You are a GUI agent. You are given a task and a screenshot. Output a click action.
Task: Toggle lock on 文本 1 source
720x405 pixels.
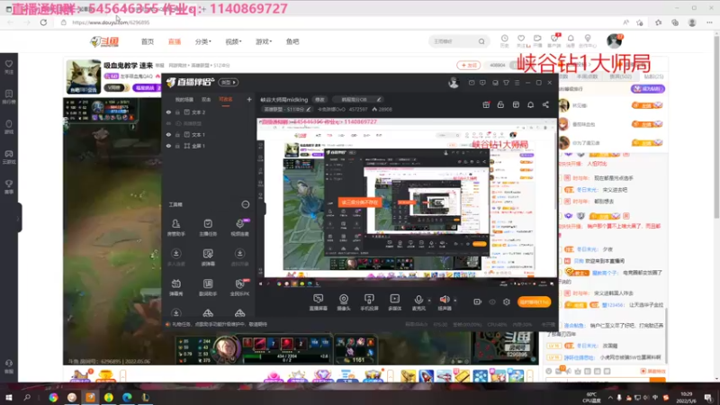click(177, 134)
